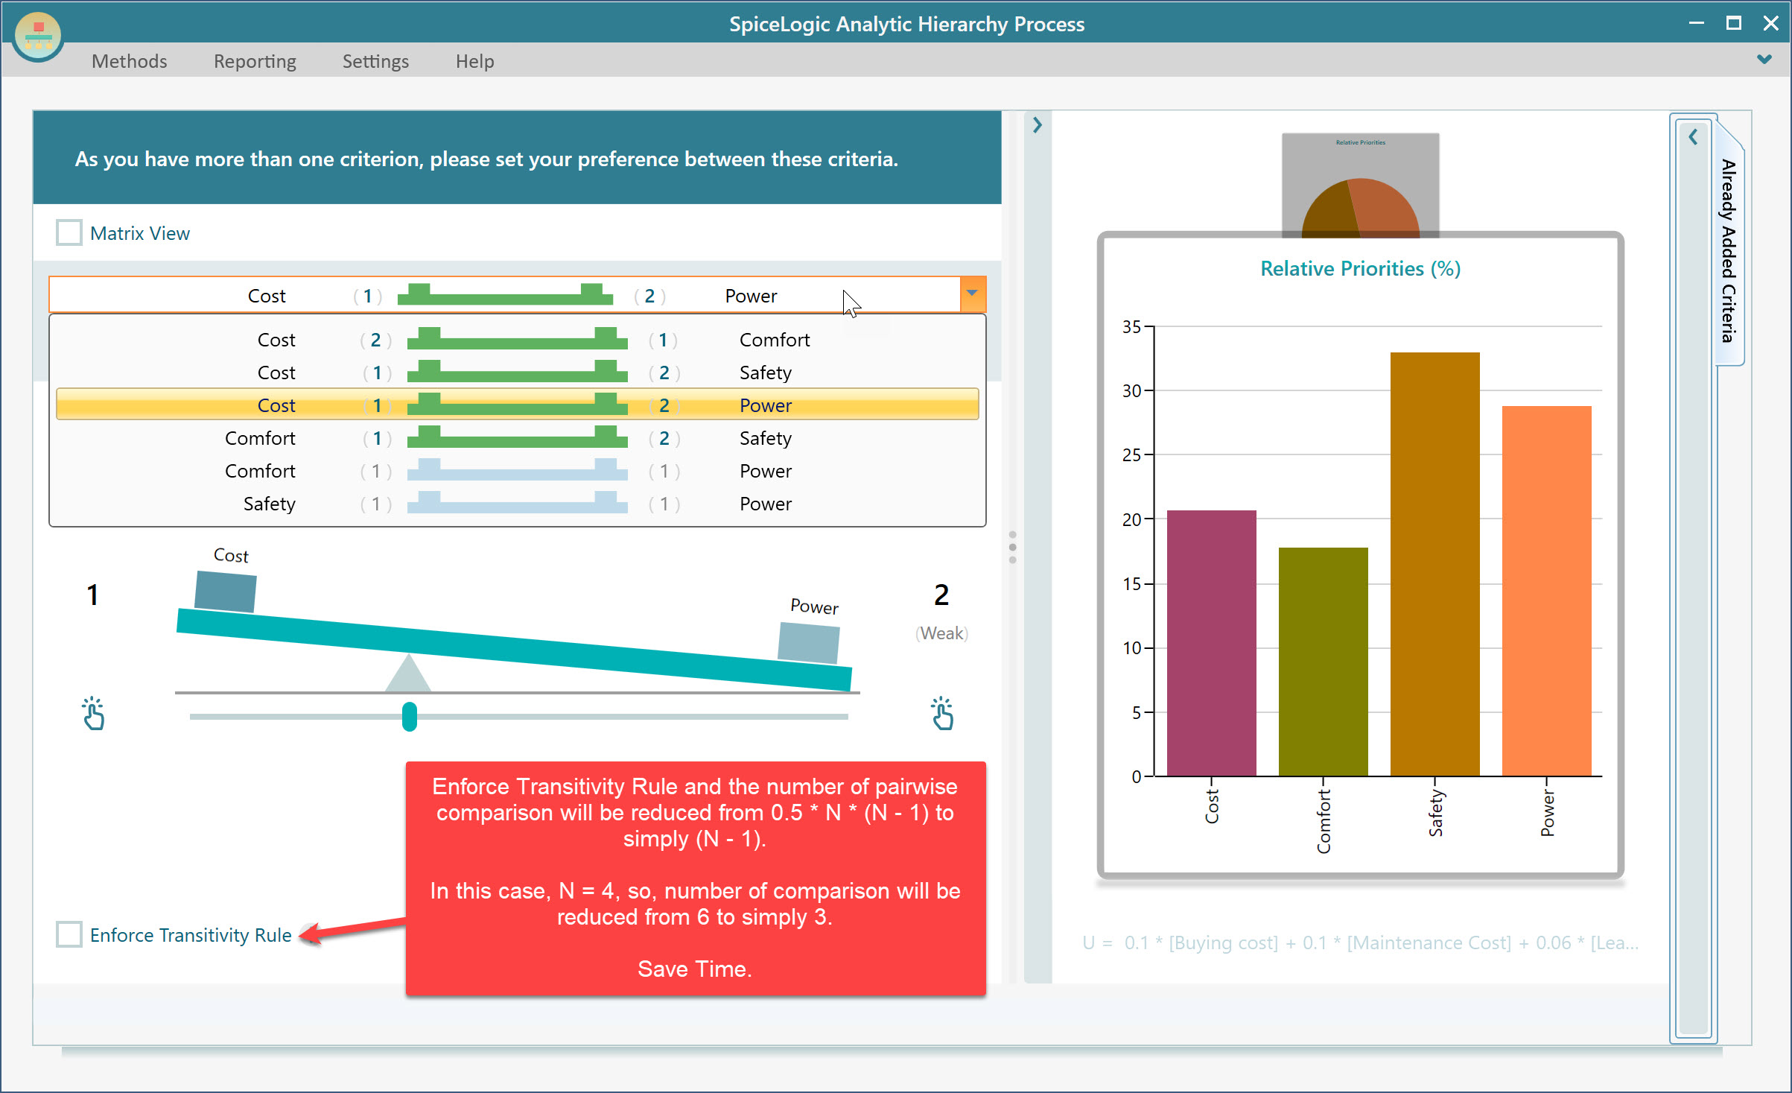Click the Cost block on the seesaw
Viewport: 1792px width, 1093px height.
pos(226,592)
